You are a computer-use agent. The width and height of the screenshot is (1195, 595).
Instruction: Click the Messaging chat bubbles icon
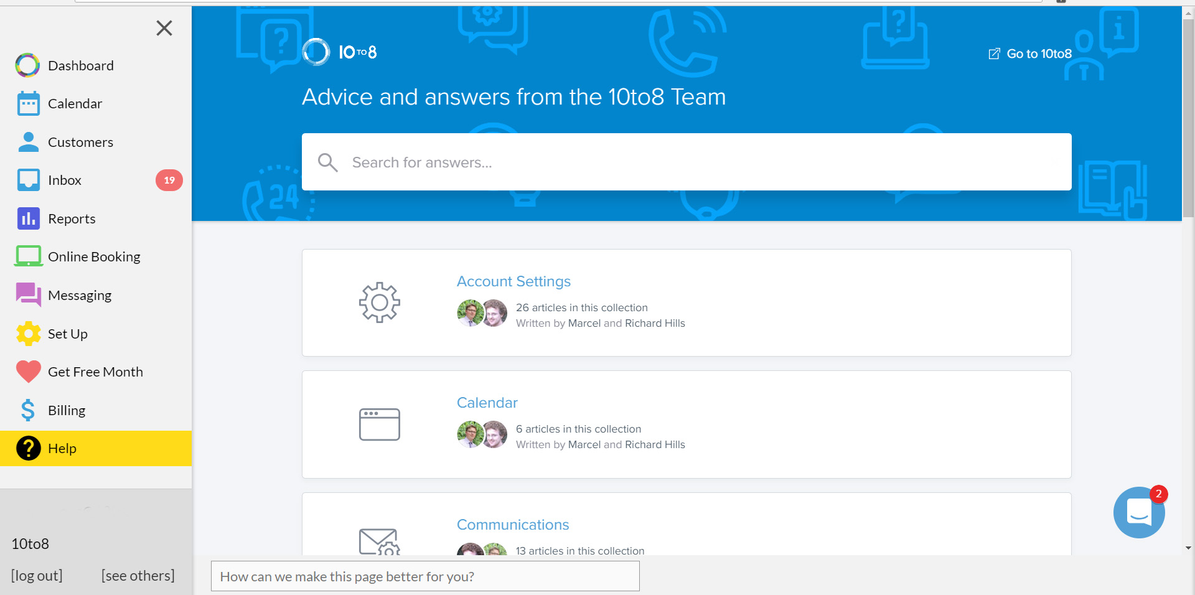[x=28, y=295]
